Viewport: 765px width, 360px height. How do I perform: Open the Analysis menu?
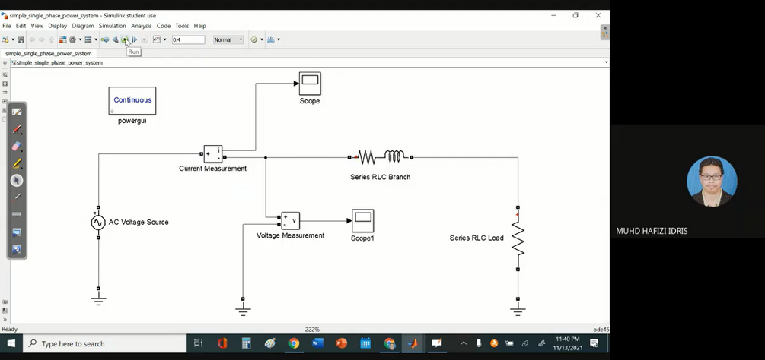coord(141,26)
